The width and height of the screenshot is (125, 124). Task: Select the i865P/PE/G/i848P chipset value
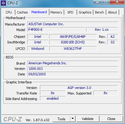pos(73,37)
